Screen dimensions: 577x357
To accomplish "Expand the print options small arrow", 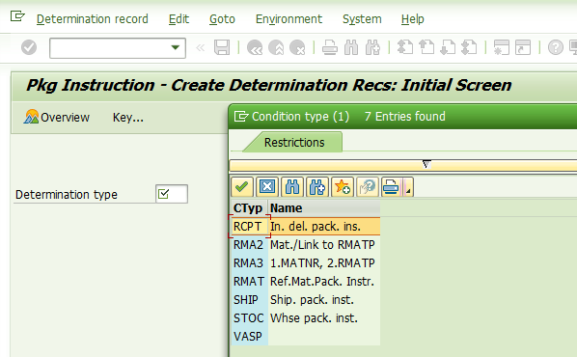I will click(x=408, y=187).
